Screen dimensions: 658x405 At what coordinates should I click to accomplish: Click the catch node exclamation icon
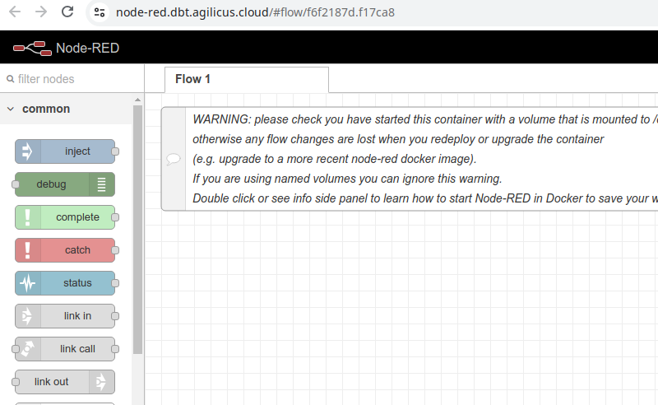[28, 250]
